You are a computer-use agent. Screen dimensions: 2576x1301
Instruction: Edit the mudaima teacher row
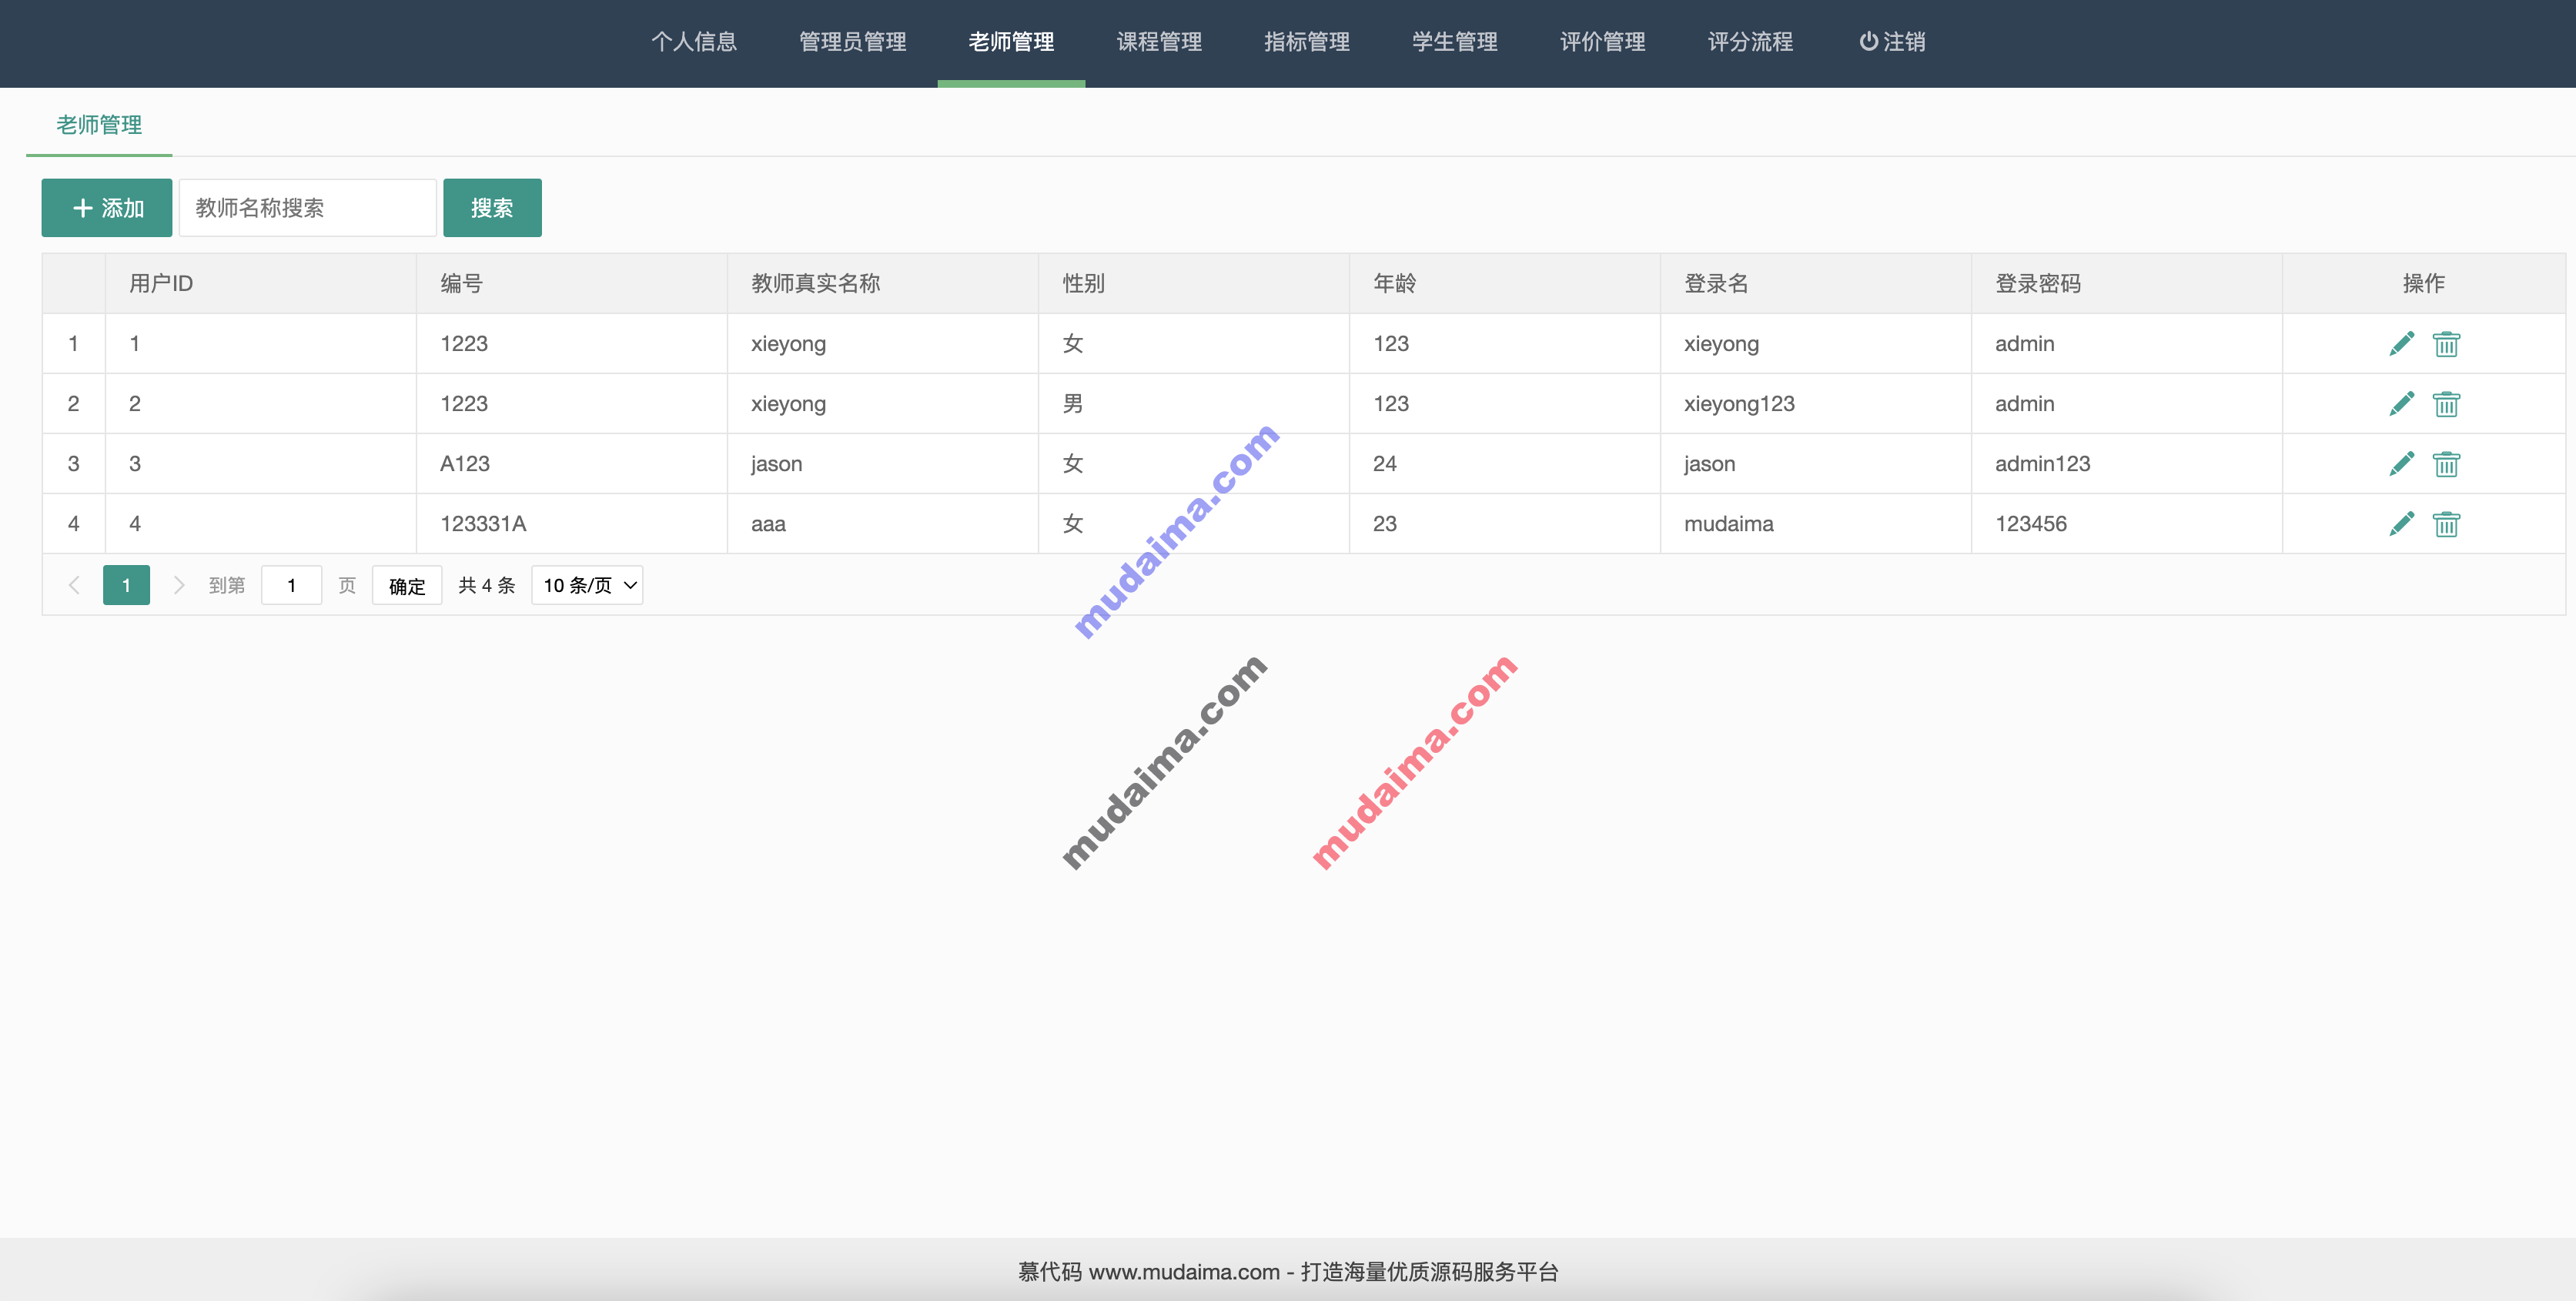[x=2401, y=524]
